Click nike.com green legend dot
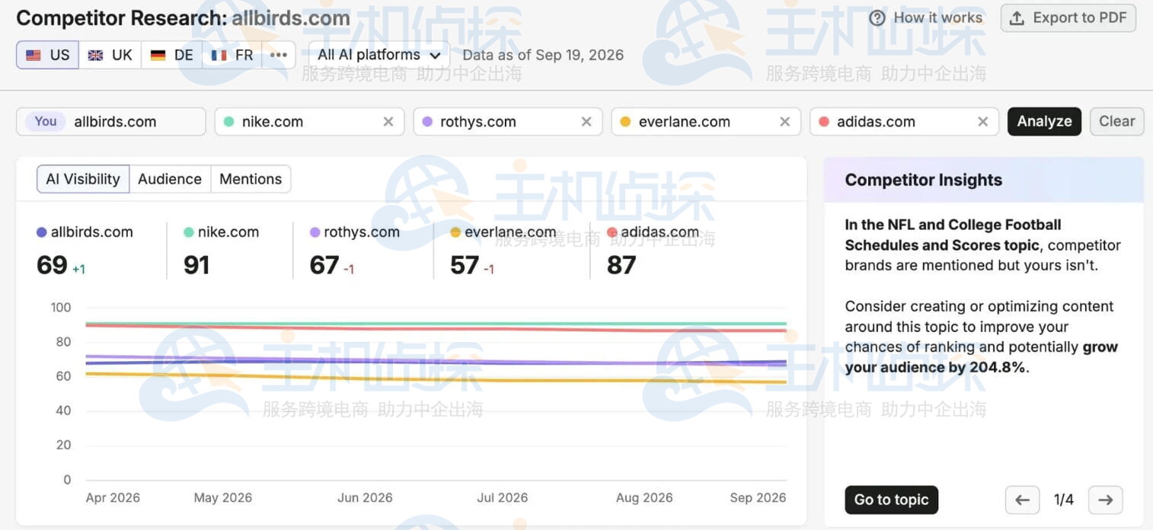The height and width of the screenshot is (530, 1153). point(189,232)
